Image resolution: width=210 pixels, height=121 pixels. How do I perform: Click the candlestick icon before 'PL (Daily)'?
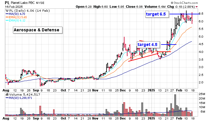(7, 11)
